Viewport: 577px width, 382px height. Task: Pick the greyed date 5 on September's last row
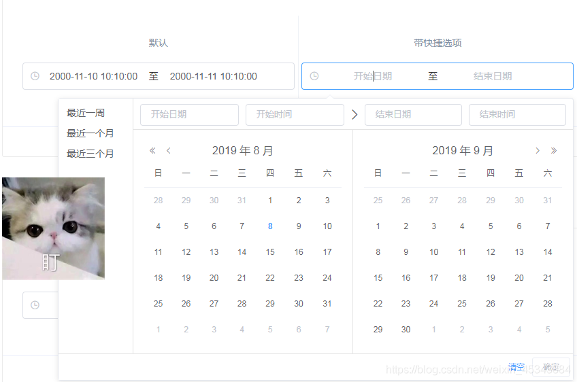[x=548, y=330]
